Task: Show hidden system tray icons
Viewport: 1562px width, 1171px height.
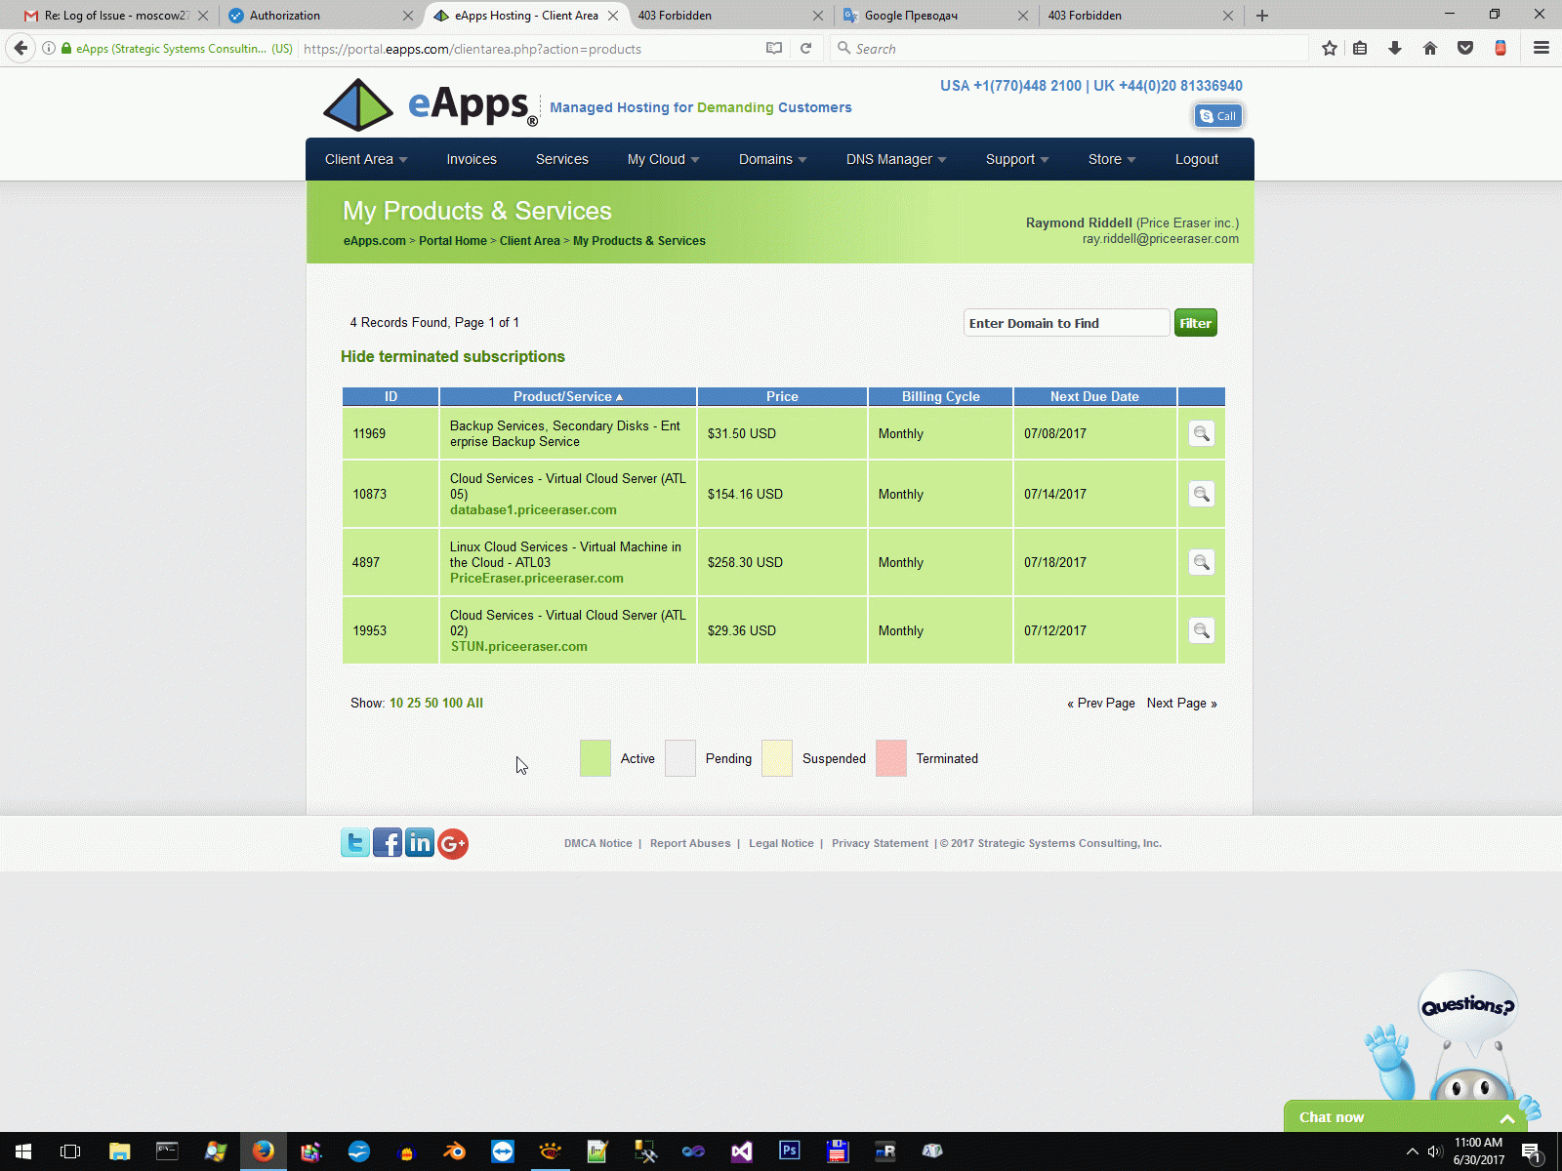Action: (1412, 1151)
